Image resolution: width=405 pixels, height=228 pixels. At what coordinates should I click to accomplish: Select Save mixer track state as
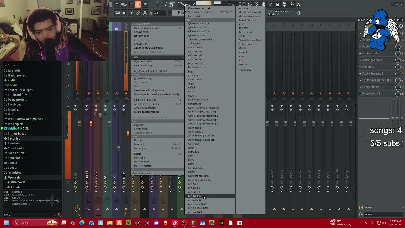pos(210,12)
